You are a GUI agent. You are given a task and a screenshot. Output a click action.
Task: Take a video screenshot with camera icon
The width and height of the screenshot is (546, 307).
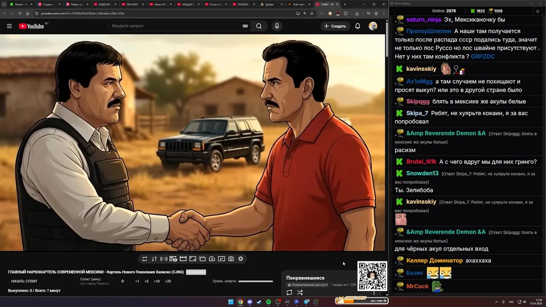coord(231,259)
